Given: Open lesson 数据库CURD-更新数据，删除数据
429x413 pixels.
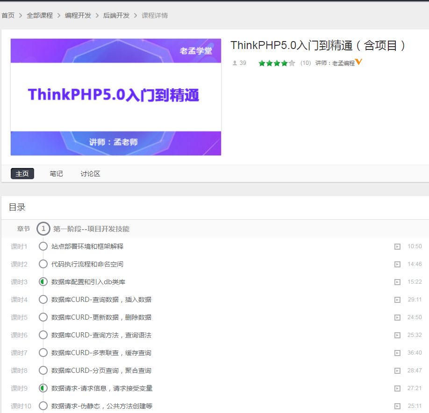Looking at the screenshot, I should click(101, 317).
